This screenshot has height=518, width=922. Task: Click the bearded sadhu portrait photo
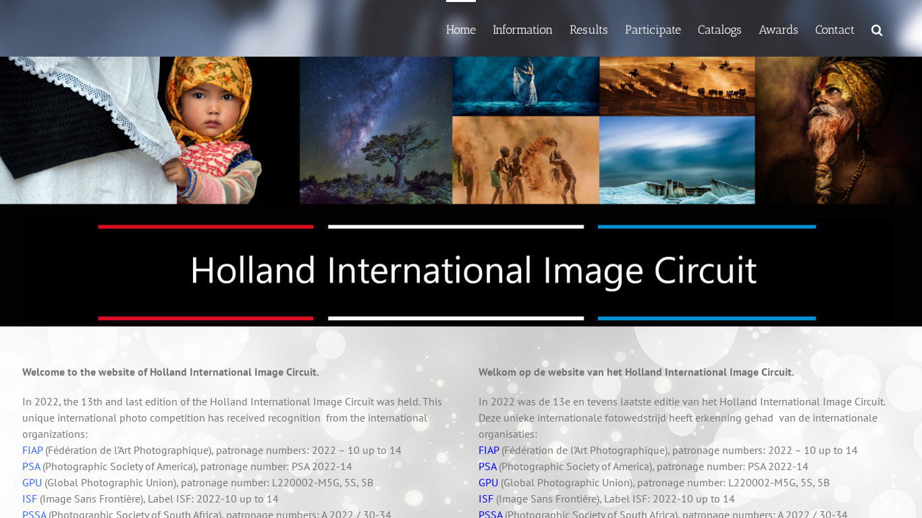coord(837,130)
